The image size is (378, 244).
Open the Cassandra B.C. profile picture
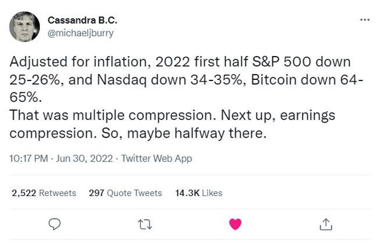click(24, 26)
